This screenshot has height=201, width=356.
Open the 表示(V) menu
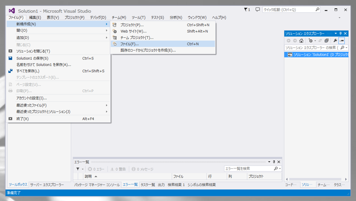pos(53,17)
